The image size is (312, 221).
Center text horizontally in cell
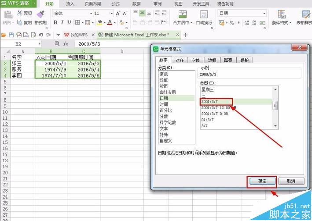tap(143, 22)
